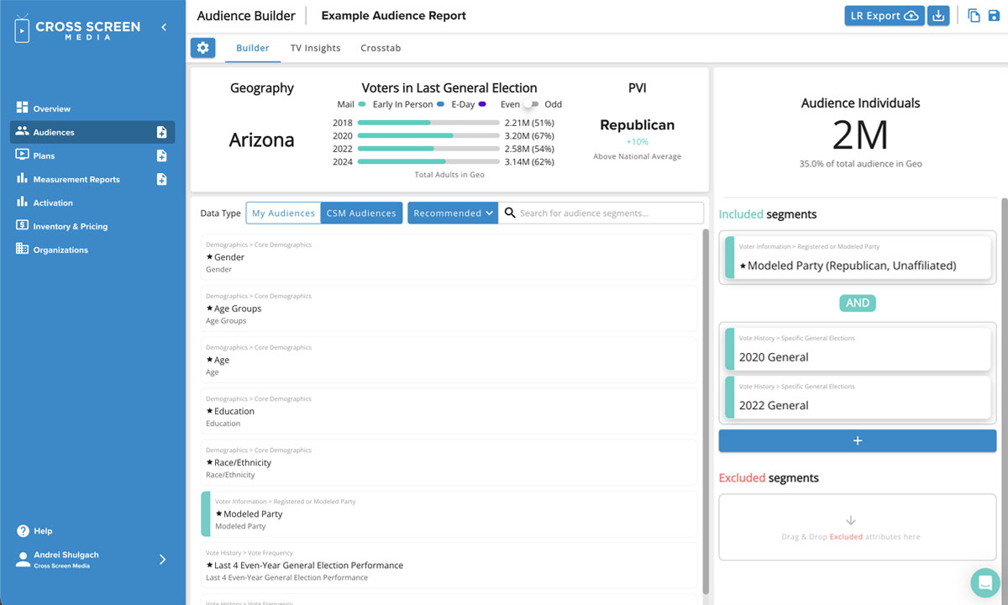This screenshot has height=605, width=1008.
Task: Expand user menu for Andrei Shulgach
Action: click(x=162, y=560)
